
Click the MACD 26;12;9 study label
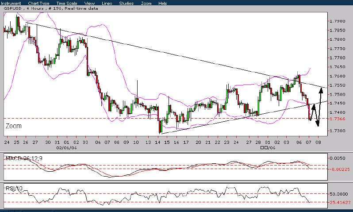24,158
